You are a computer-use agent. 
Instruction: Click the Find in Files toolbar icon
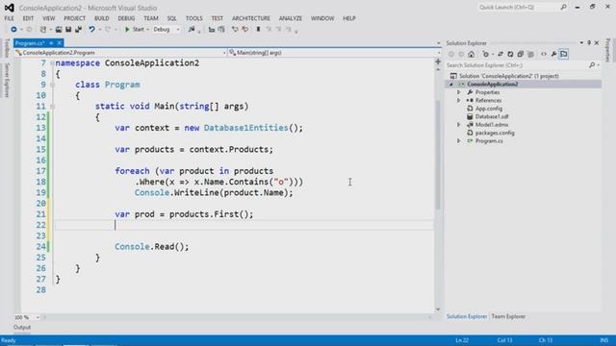[192, 30]
